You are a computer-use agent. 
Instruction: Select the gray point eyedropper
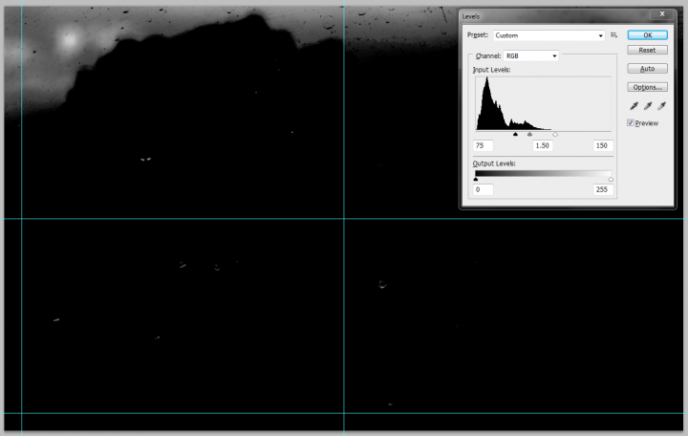tap(647, 105)
